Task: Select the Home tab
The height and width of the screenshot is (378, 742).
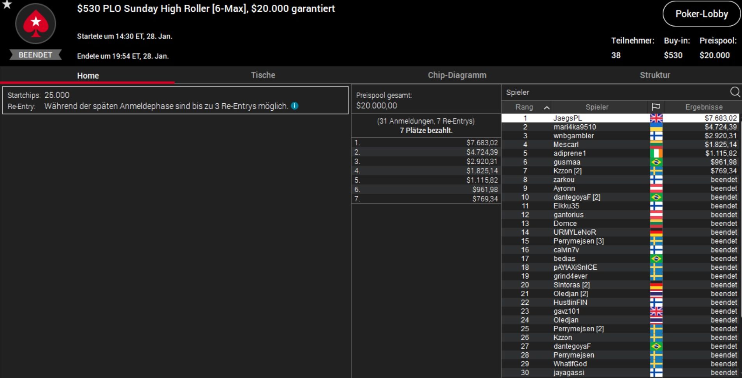Action: coord(88,76)
